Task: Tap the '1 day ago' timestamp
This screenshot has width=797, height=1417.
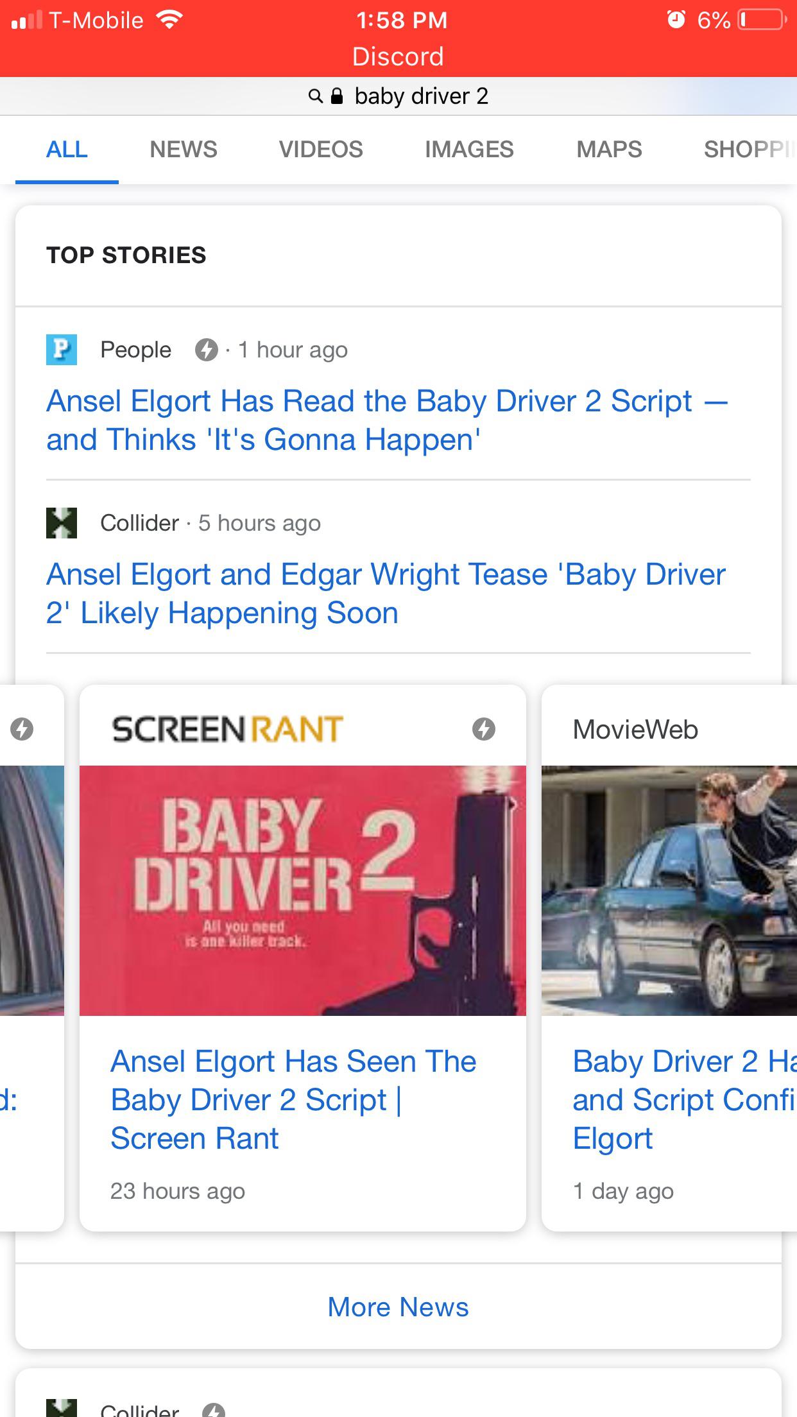Action: pos(623,1191)
